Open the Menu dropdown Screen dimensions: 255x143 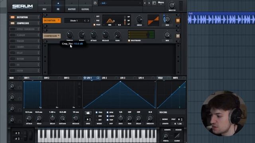161,3
